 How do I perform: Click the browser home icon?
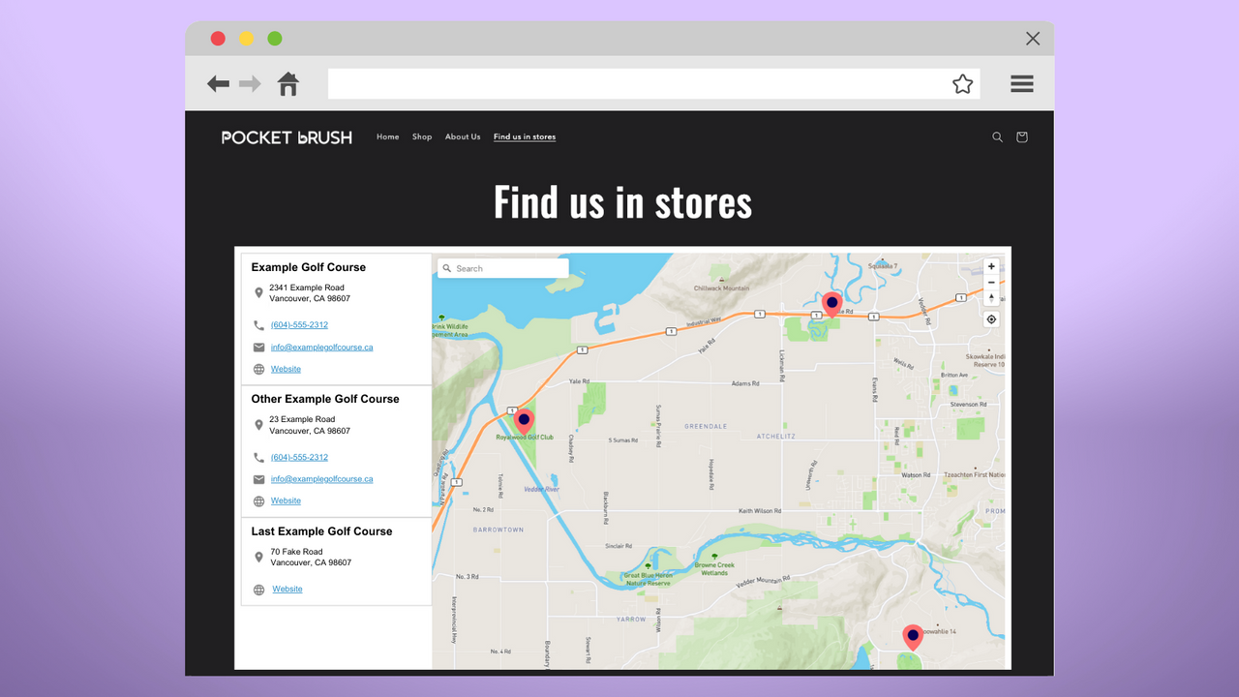(287, 83)
